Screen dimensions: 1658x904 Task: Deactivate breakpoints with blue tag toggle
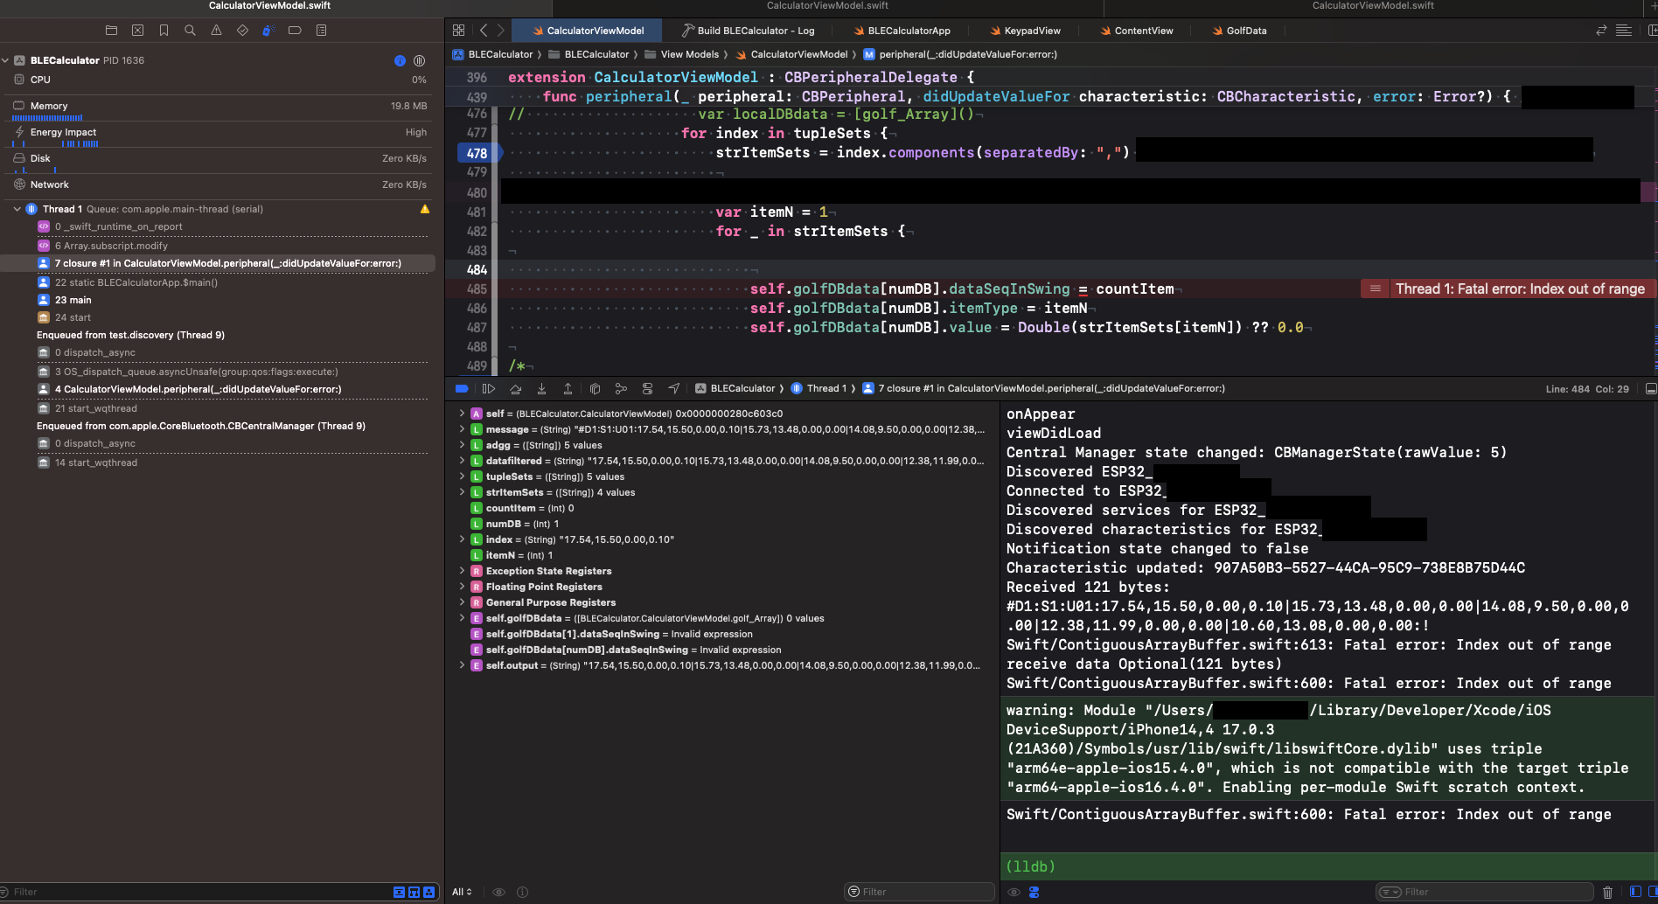[462, 389]
